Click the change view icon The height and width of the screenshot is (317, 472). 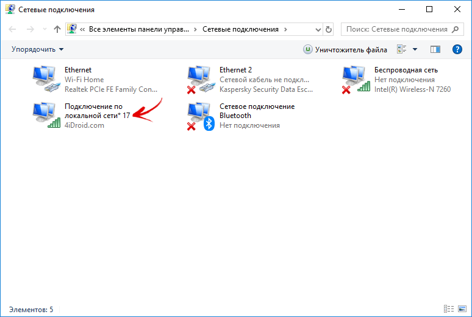pos(401,49)
